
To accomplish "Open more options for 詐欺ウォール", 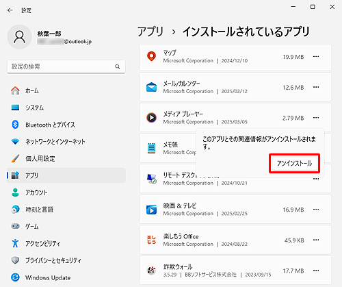I will pyautogui.click(x=316, y=271).
